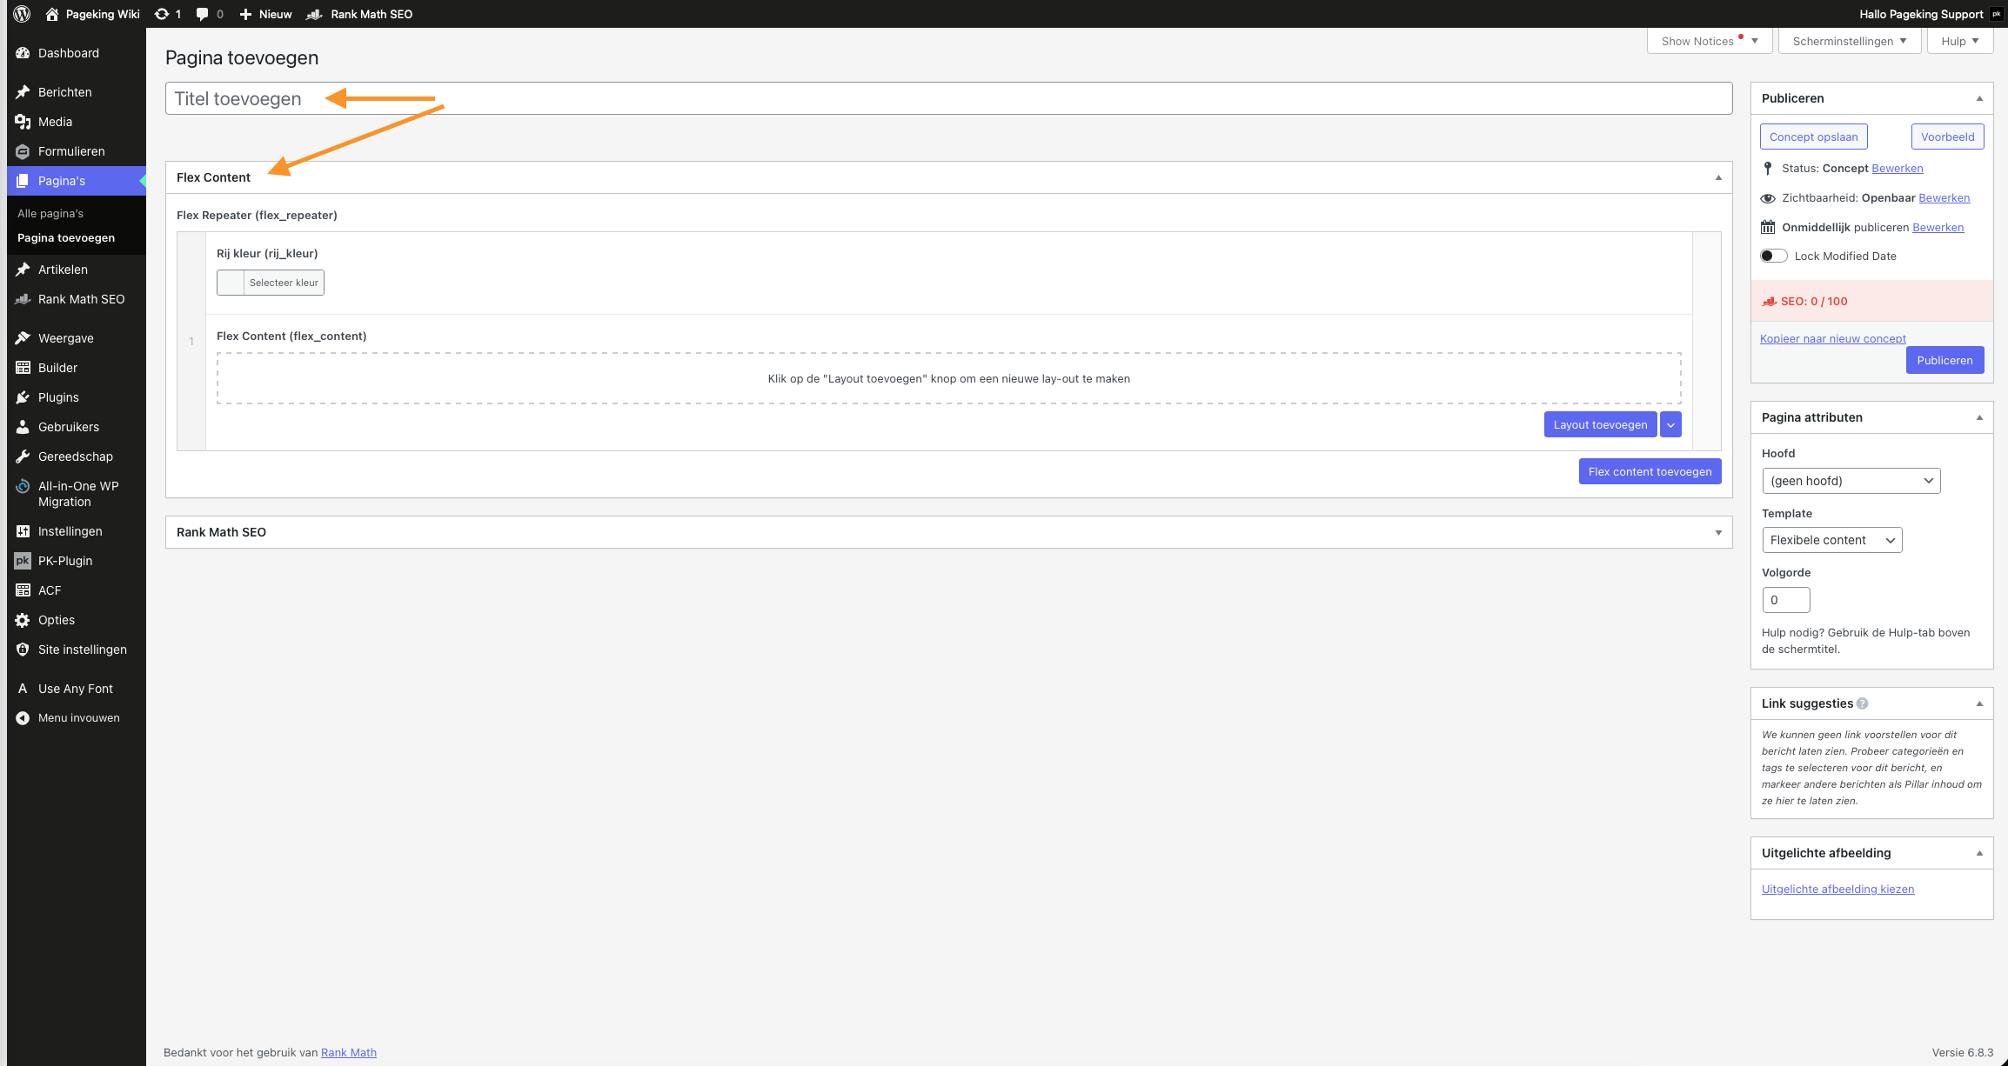Open Plugins from the sidebar
Viewport: 2008px width, 1066px height.
(x=58, y=397)
